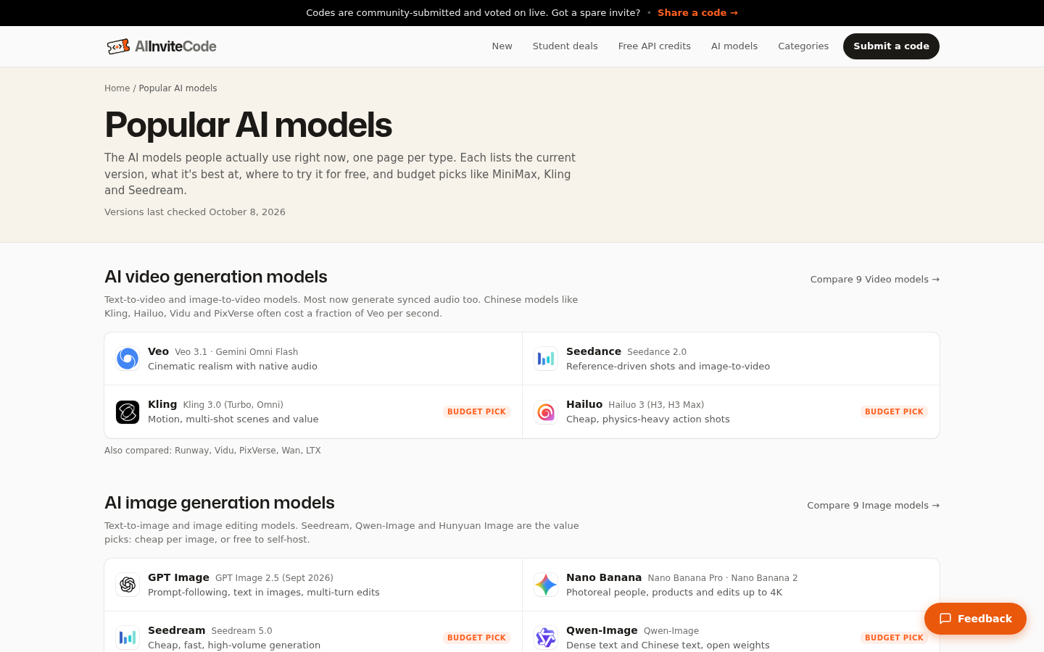Click 'Cinematic realism with native audio' text
This screenshot has height=652, width=1044.
tap(233, 367)
